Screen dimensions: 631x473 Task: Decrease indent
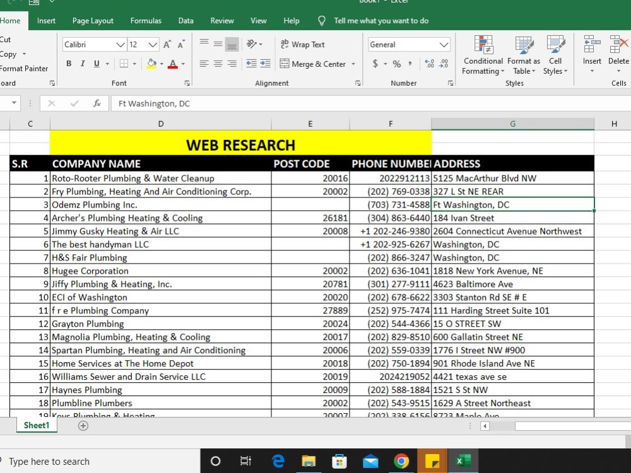coord(252,64)
